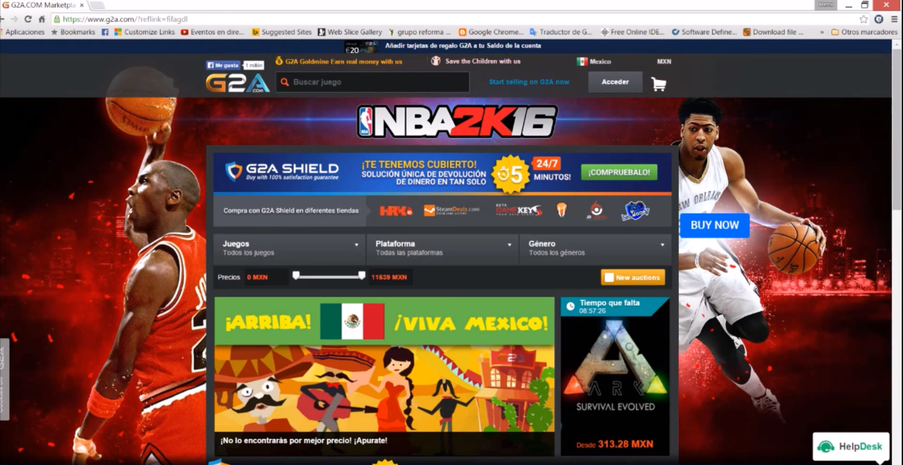
Task: Open the GameKeys store logo
Action: 518,210
